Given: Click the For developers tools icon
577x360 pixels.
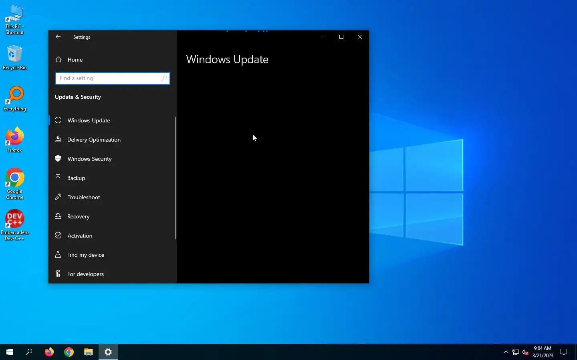Looking at the screenshot, I should [58, 274].
